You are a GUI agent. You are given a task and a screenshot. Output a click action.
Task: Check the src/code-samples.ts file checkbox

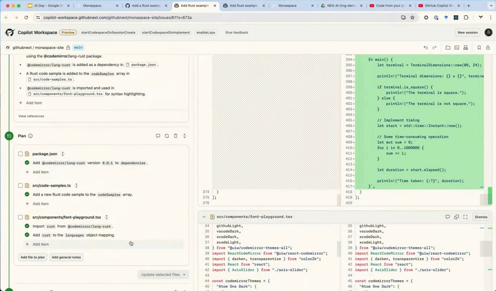point(20,185)
